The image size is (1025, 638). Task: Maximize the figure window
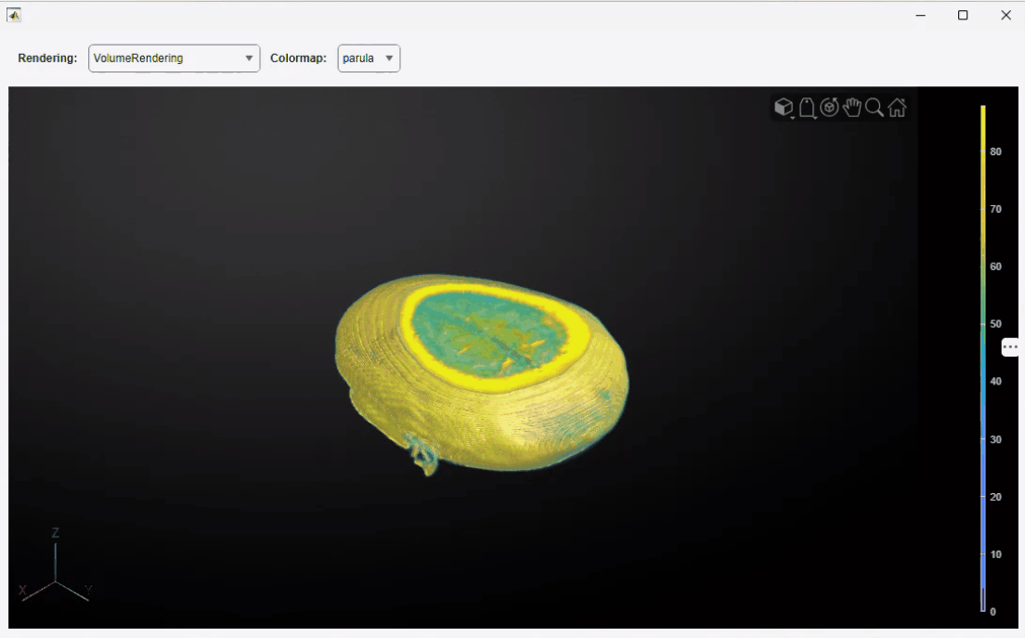tap(963, 15)
